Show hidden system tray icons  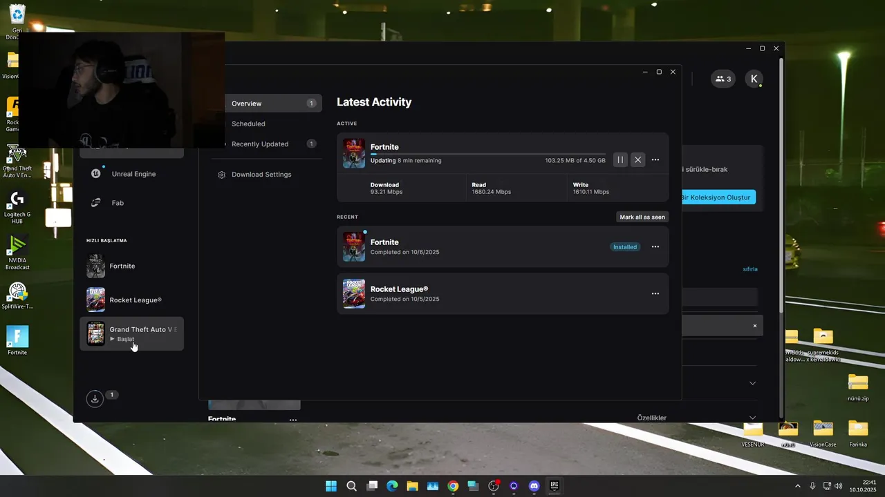(797, 486)
